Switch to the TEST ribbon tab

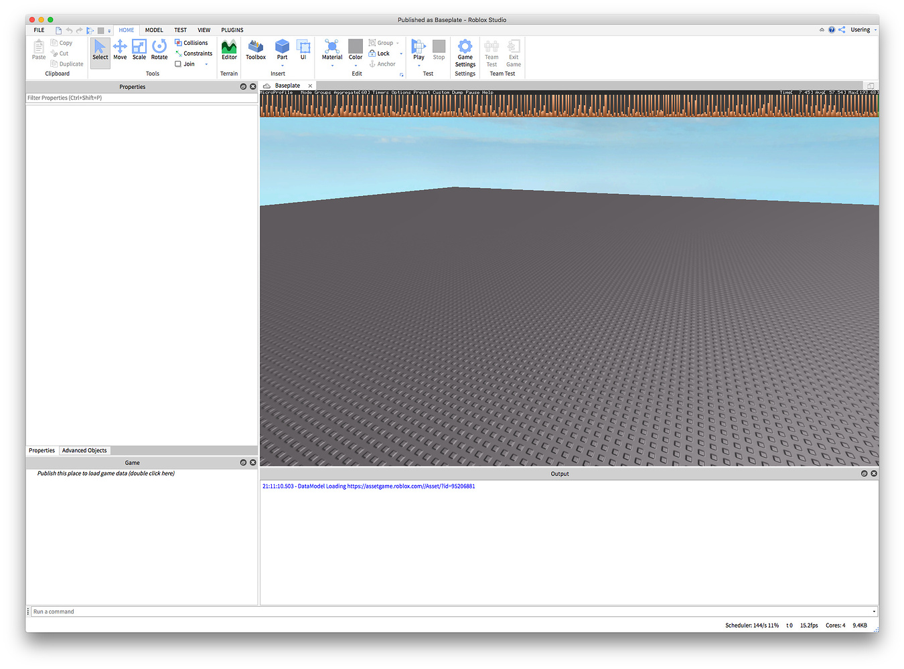coord(181,30)
